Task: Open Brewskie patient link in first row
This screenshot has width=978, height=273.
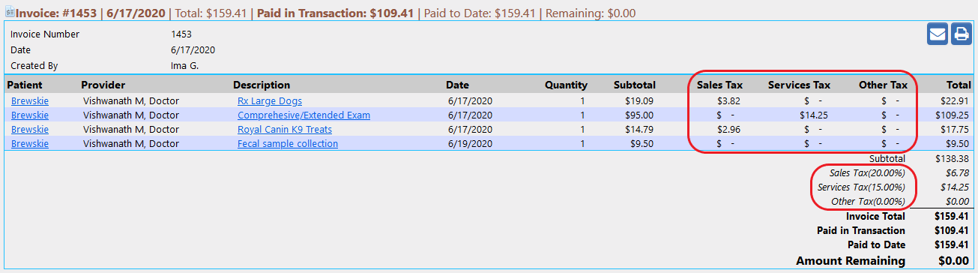Action: [30, 100]
